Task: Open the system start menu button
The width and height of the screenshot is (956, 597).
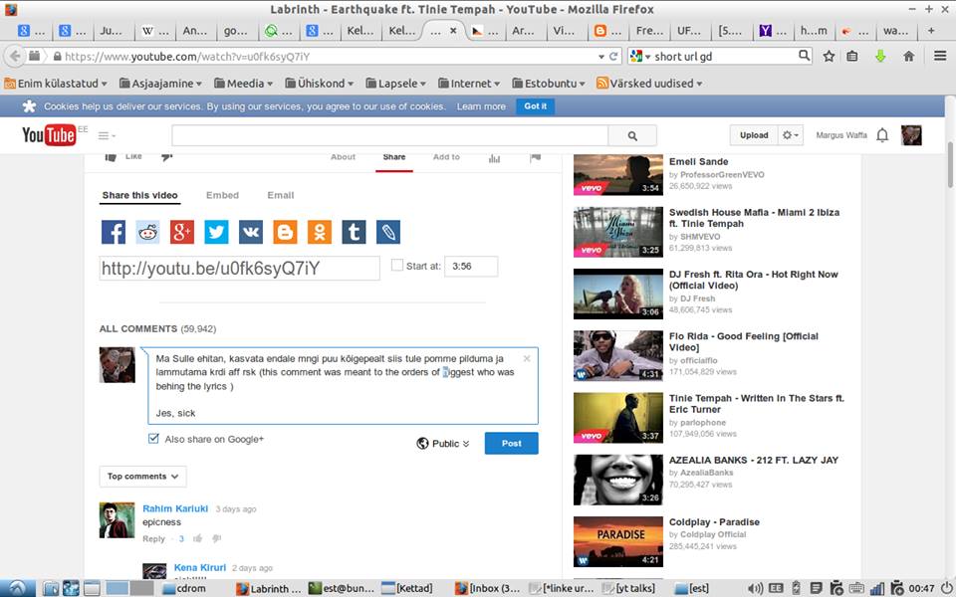Action: 17,588
